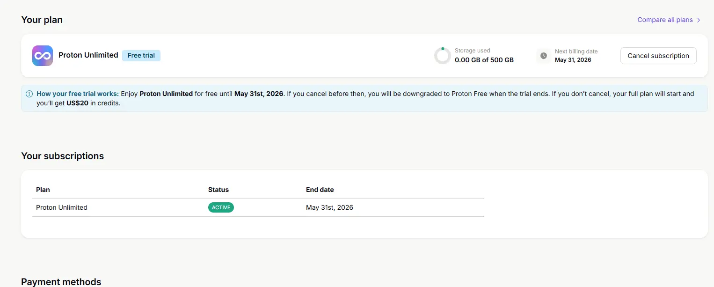This screenshot has height=287, width=714.
Task: Click the Your subscriptions heading
Action: tap(63, 156)
